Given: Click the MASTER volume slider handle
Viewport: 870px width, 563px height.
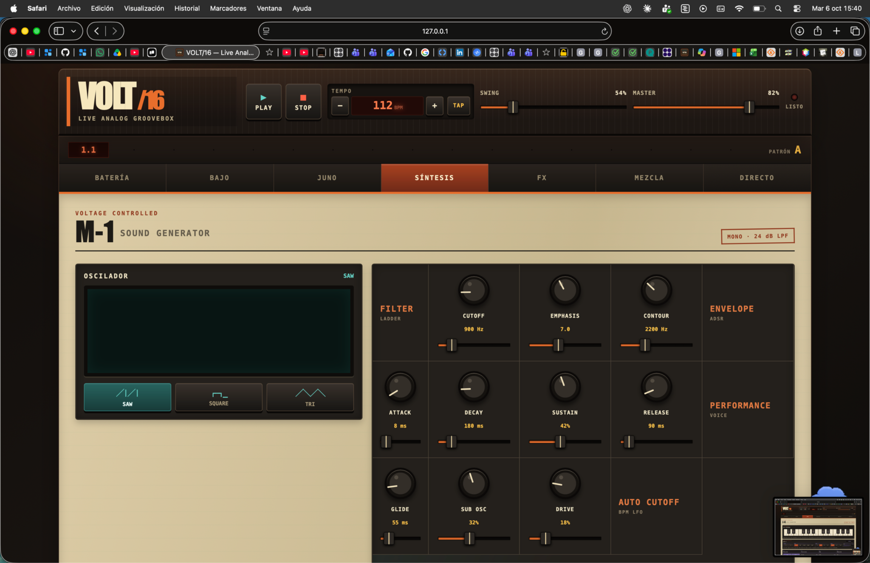Looking at the screenshot, I should (749, 107).
